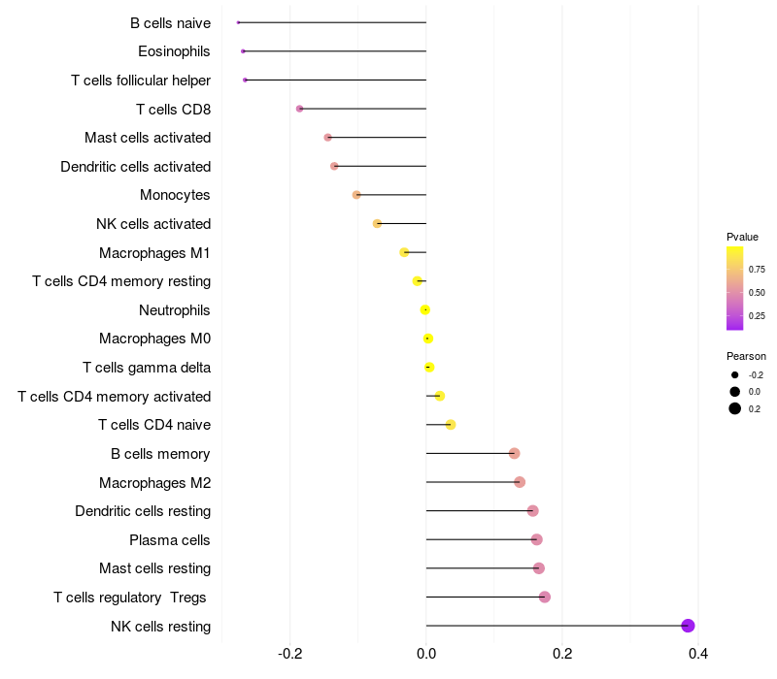The image size is (777, 679).
Task: Click the Eosinophils label
Action: coord(174,51)
